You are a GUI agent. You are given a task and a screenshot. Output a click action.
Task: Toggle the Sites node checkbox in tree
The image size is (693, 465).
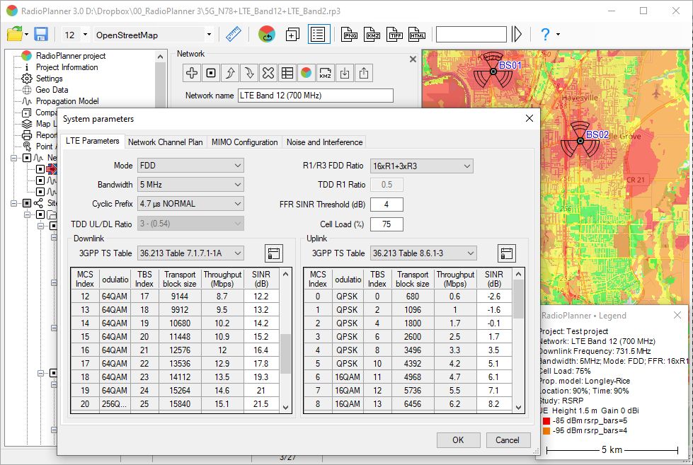[x=26, y=203]
